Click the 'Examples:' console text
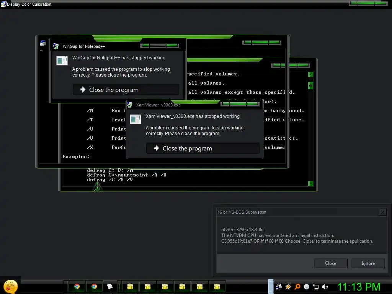 coord(76,157)
